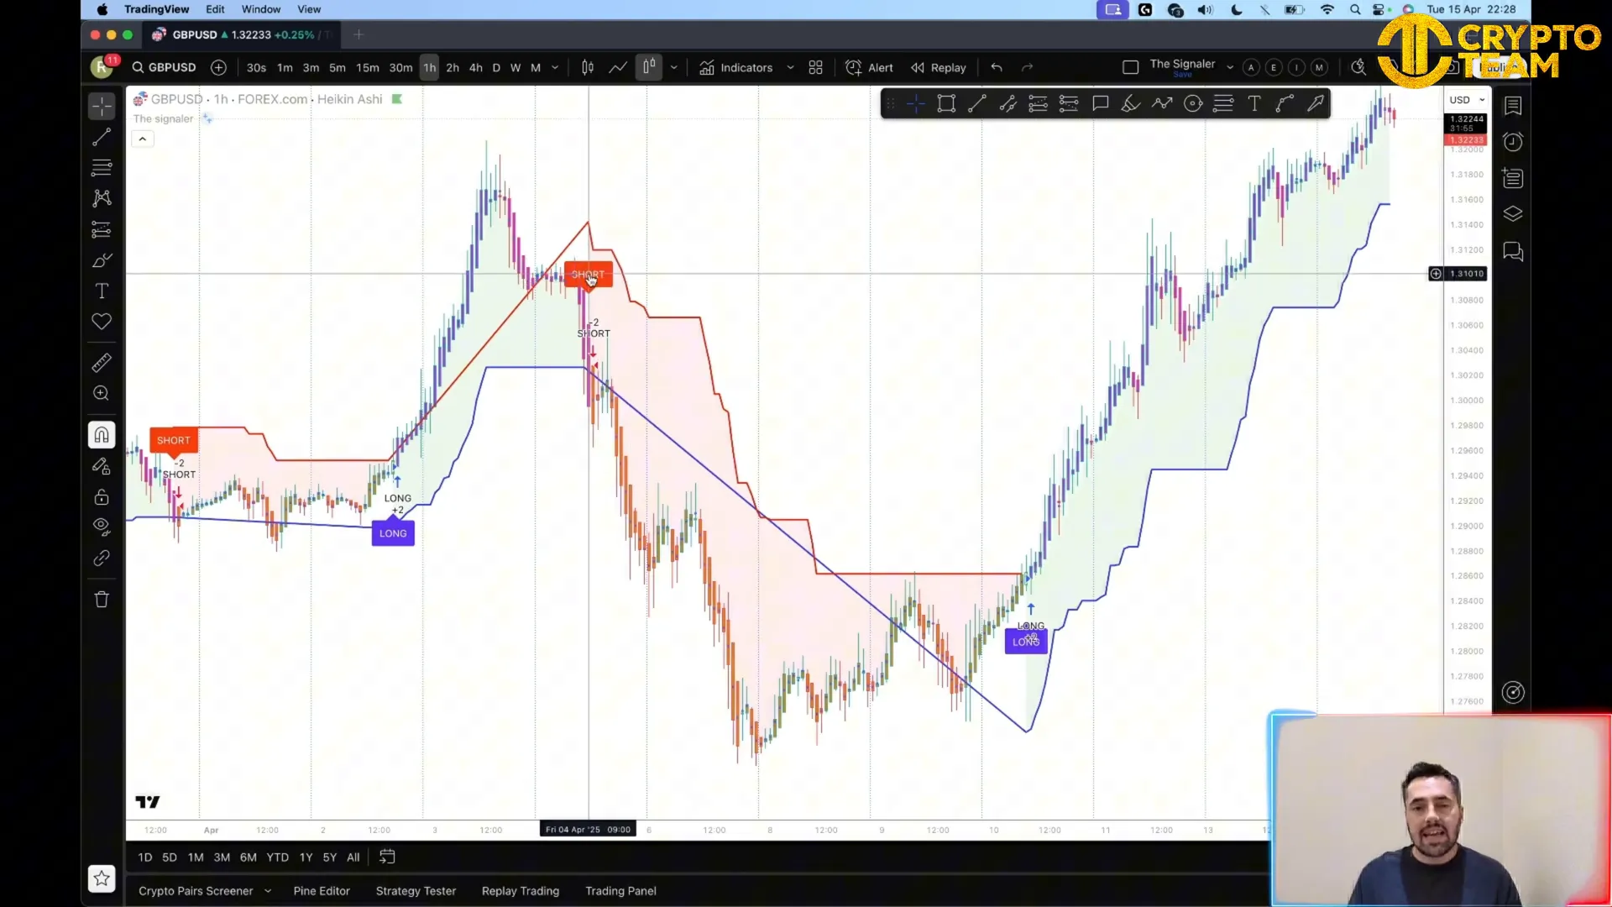Expand The Signaler layout dropdown arrow
Screen dimensions: 1612x907
tap(1230, 67)
